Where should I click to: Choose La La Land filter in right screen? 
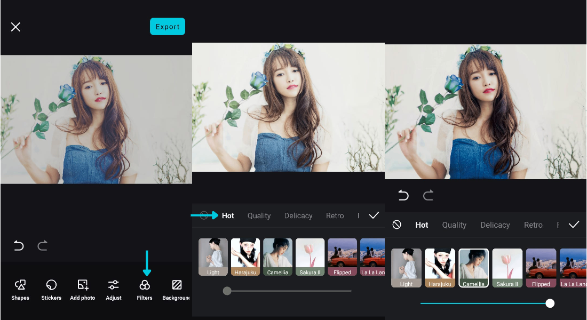click(573, 268)
